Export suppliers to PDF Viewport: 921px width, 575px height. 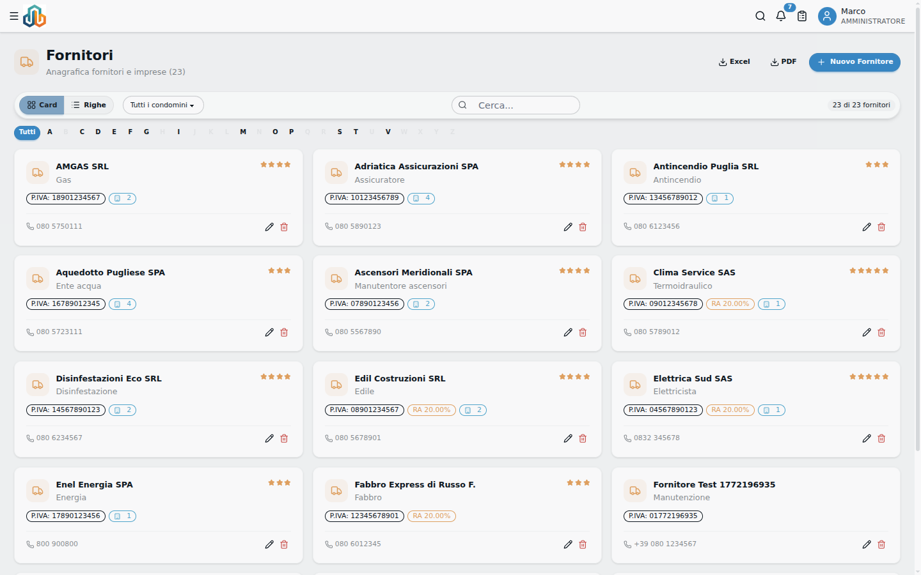pos(783,62)
